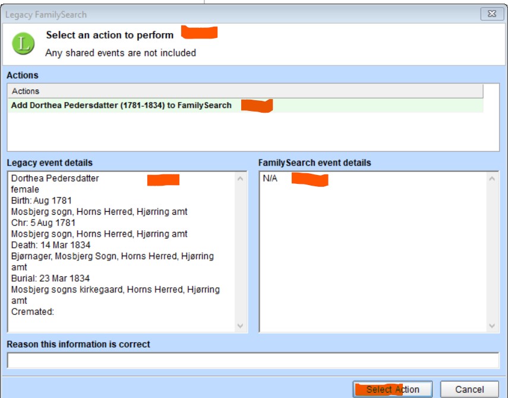Screen dimensions: 508x398
Task: Click the Burial: 23 Mar 1834 line
Action: (x=51, y=278)
